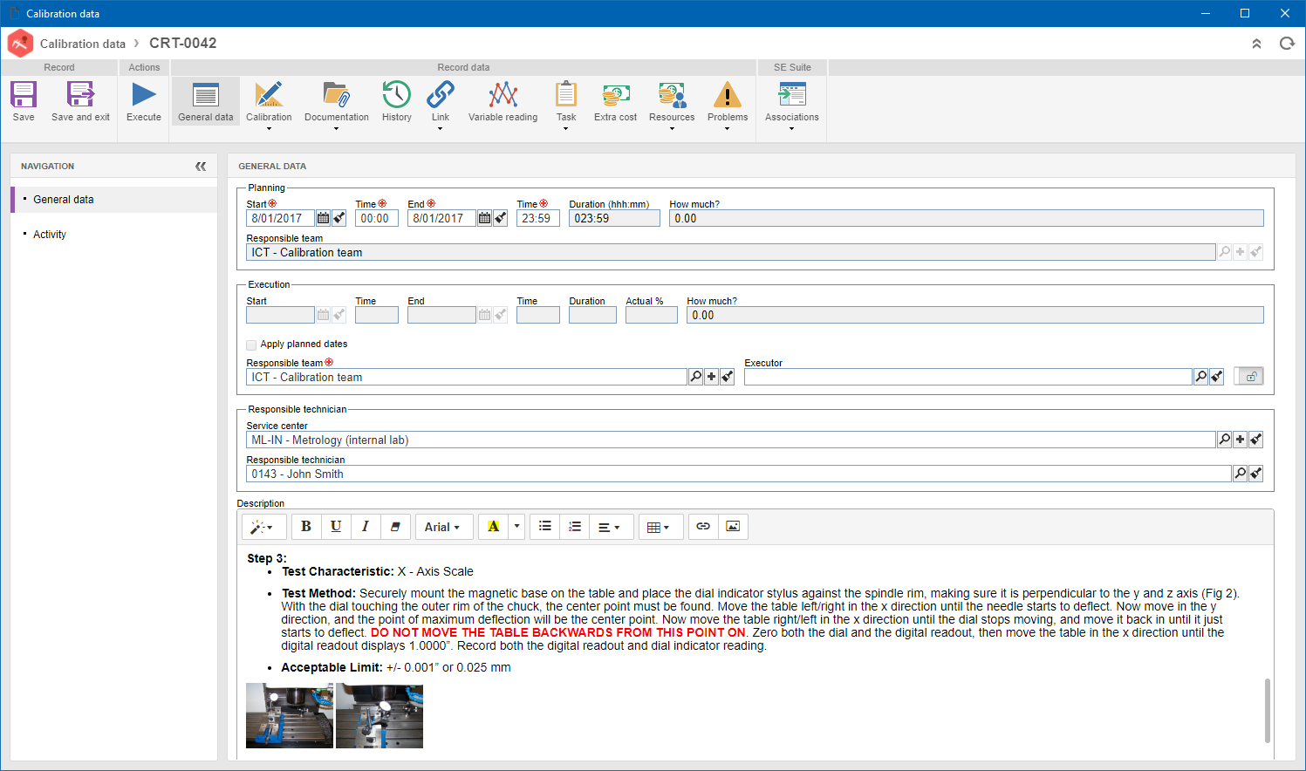Expand the Calibration ribbon dropdown
This screenshot has height=771, width=1306.
click(x=269, y=129)
